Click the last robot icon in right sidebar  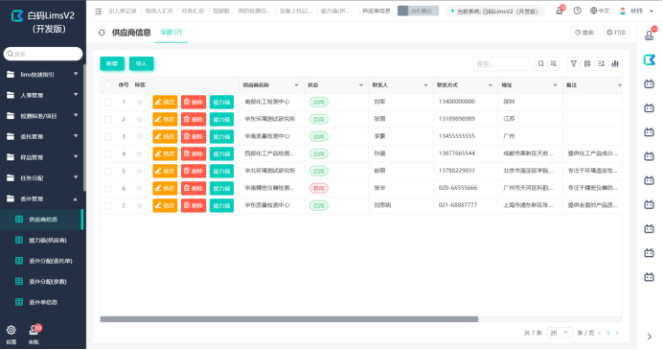649,277
